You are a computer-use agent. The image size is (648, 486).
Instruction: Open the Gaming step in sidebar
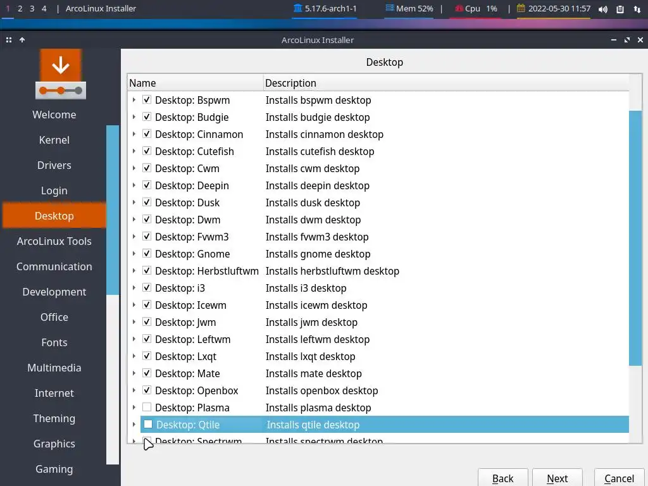click(54, 469)
